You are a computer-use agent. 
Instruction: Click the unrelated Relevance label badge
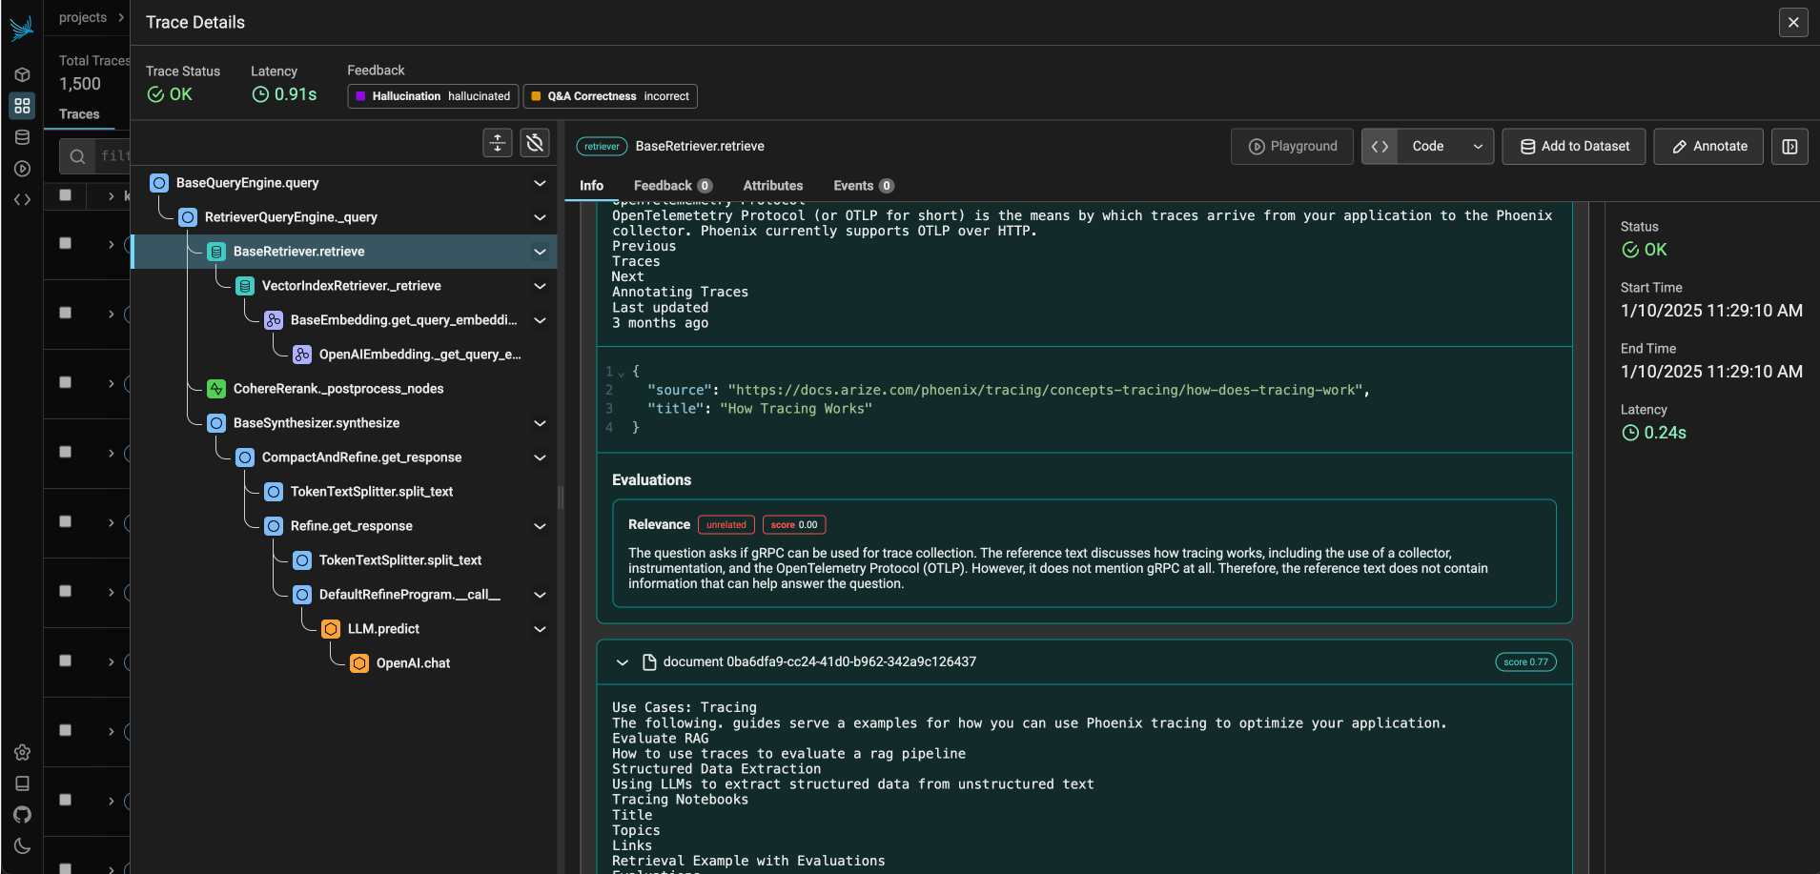pos(726,524)
